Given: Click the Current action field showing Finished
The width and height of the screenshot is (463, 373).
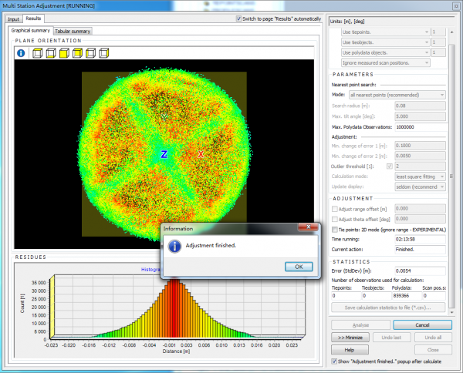Looking at the screenshot, I should (x=421, y=250).
